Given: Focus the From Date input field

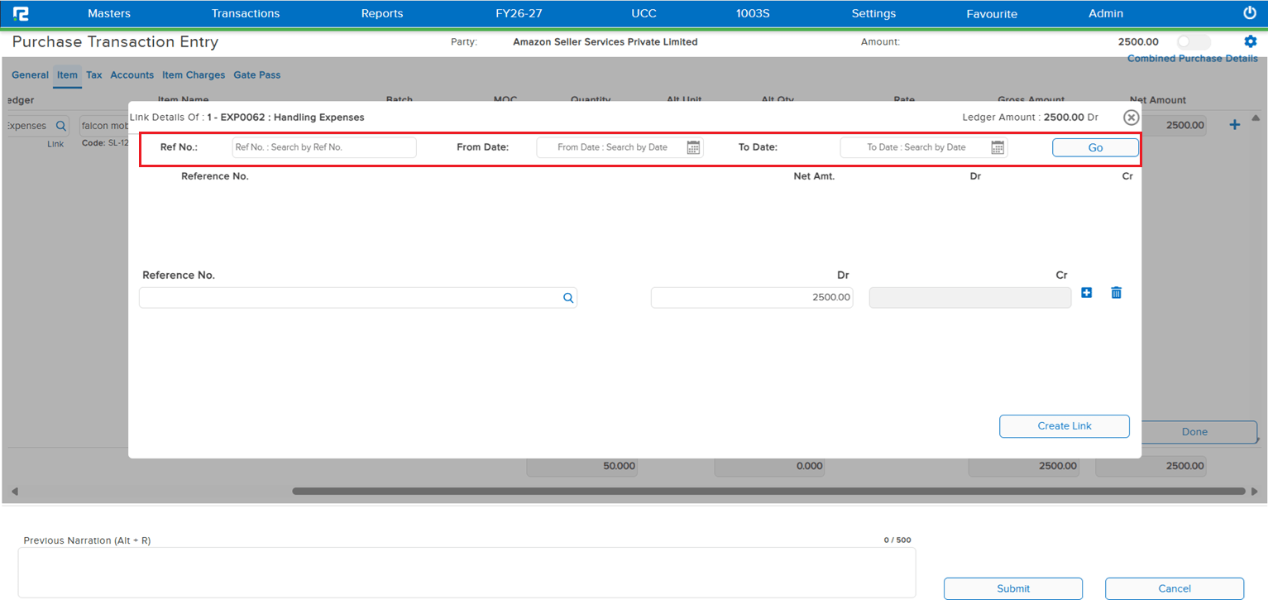Looking at the screenshot, I should point(620,147).
